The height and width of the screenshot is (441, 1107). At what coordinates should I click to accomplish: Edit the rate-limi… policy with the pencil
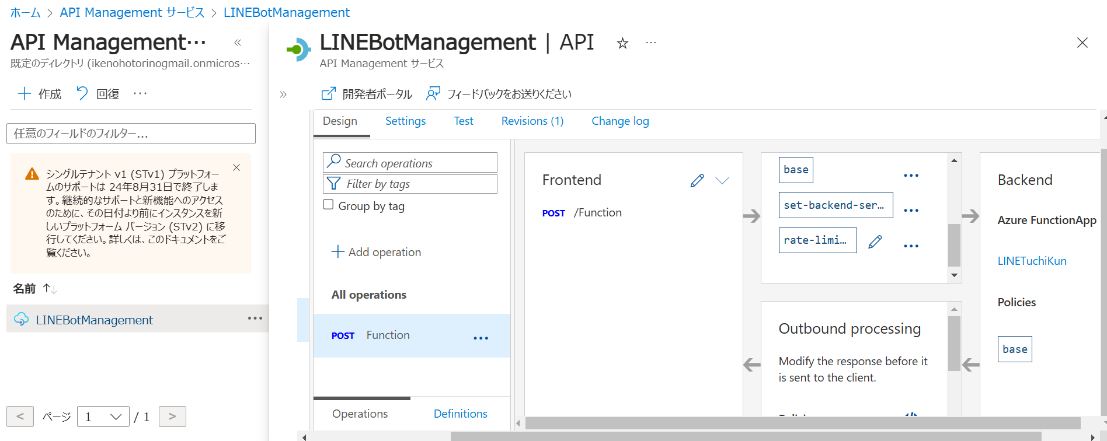[875, 242]
